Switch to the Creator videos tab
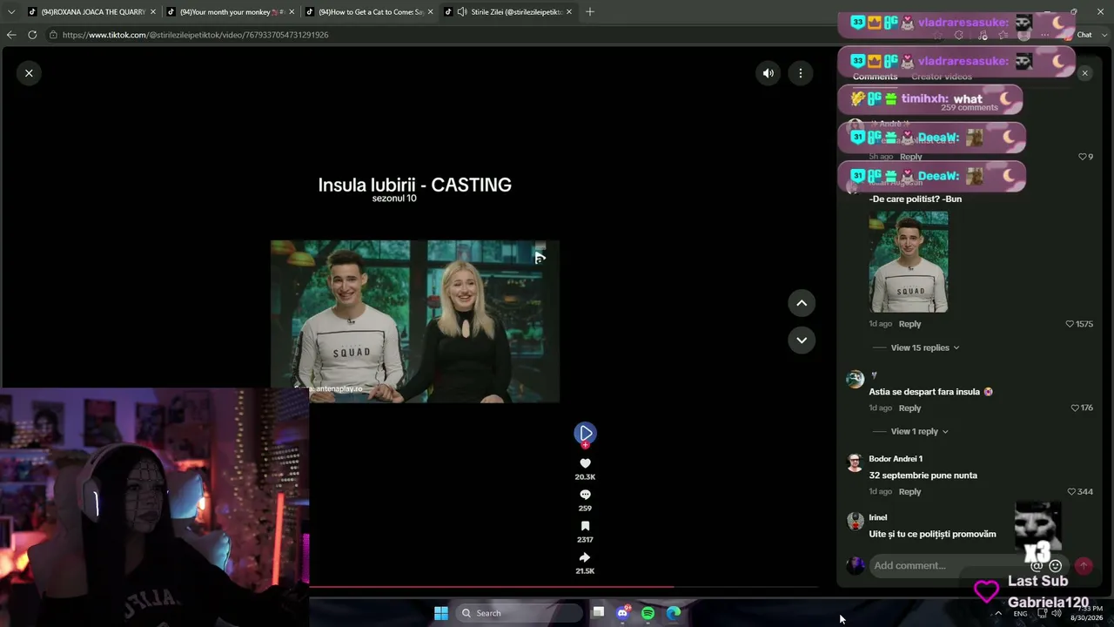 (942, 77)
